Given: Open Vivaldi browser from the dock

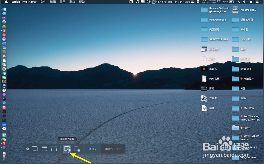Looking at the screenshot, I should coord(4,107).
